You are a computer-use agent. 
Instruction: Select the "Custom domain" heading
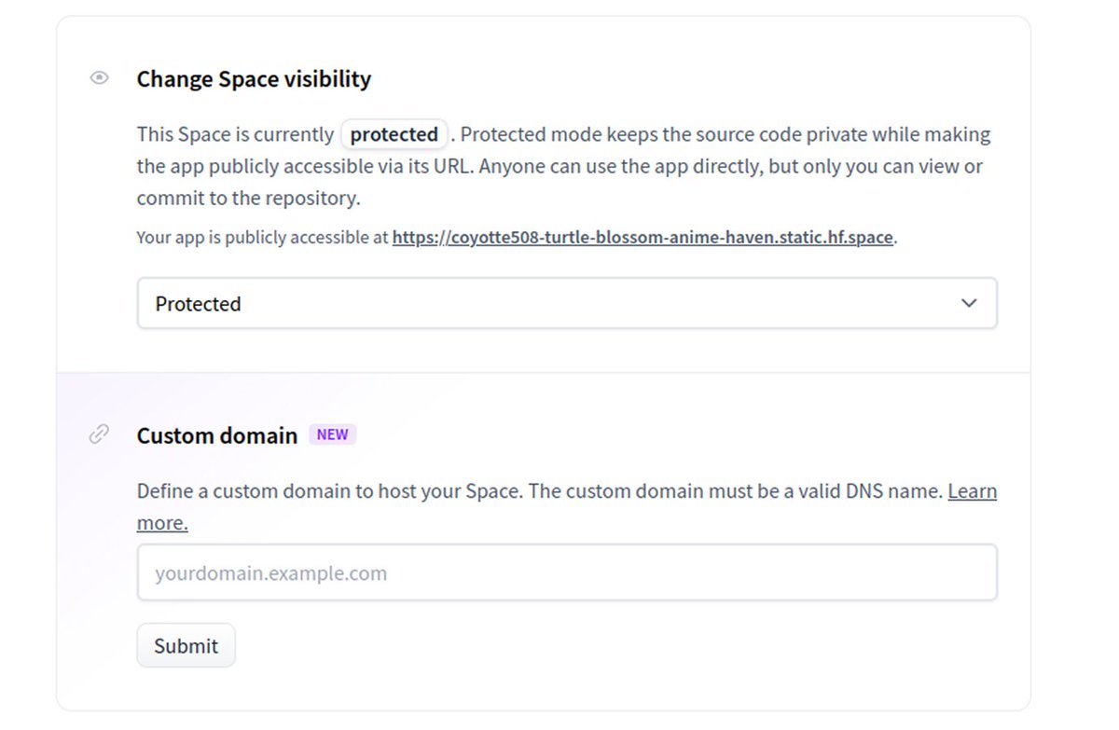216,435
